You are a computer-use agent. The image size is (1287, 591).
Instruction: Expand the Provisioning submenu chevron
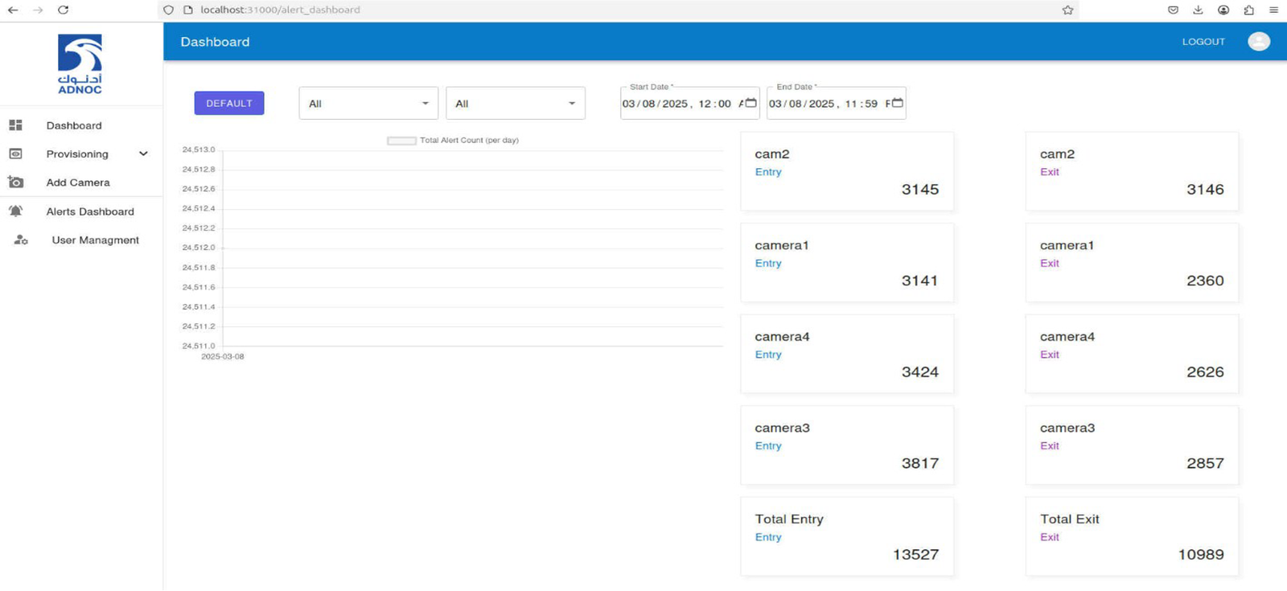pyautogui.click(x=143, y=154)
